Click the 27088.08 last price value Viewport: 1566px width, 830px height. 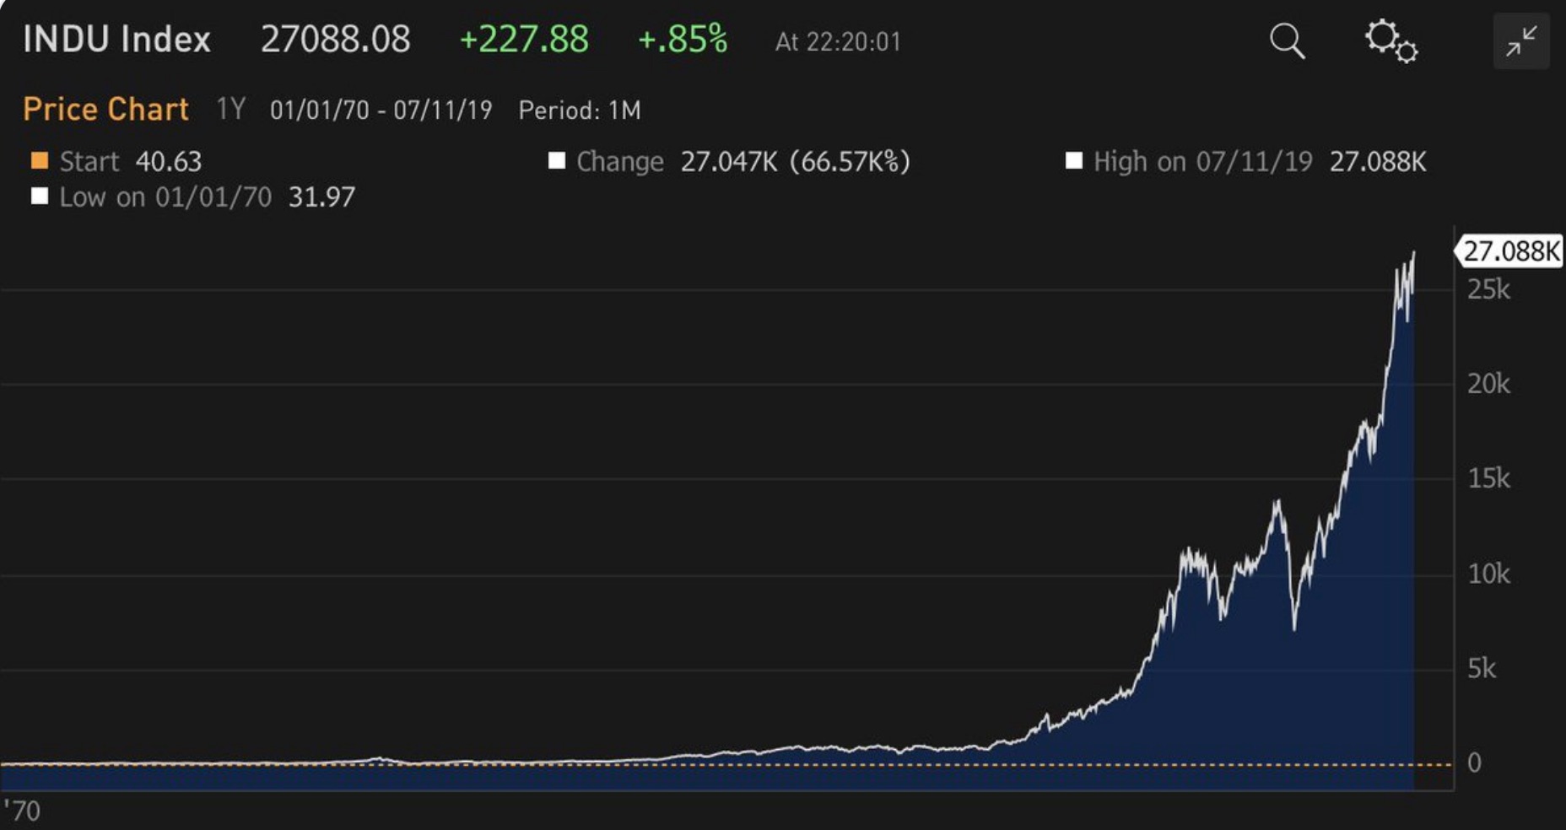pyautogui.click(x=335, y=40)
